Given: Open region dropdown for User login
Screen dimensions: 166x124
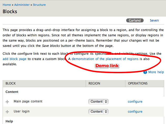Looking at the screenshot, I should click(x=98, y=112).
